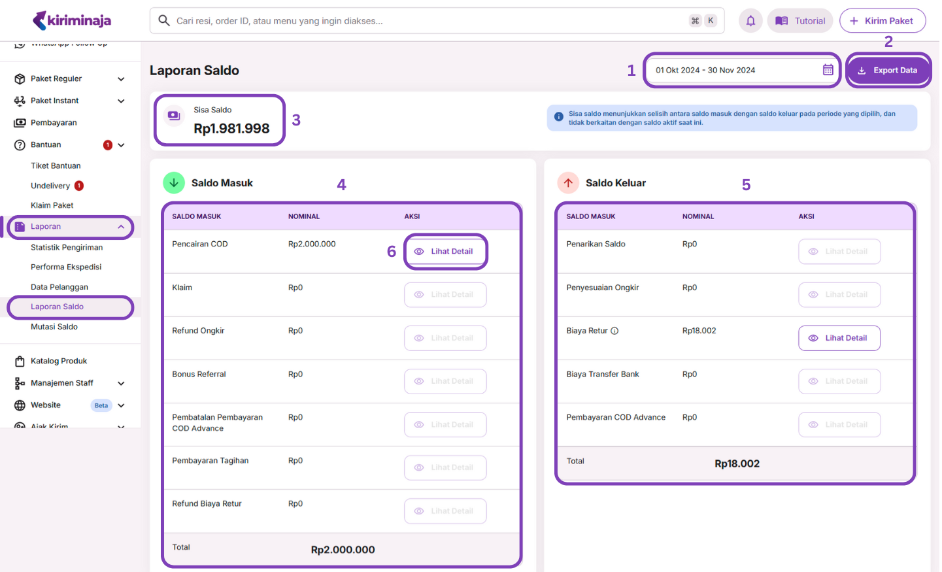
Task: Open Undelivery submenu item
Action: [50, 186]
